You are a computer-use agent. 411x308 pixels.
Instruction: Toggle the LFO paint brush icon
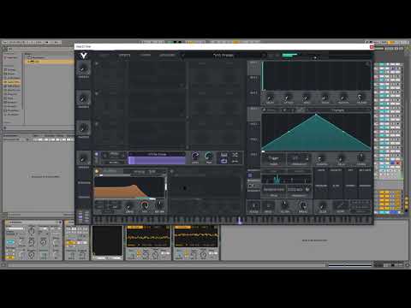[x=264, y=110]
